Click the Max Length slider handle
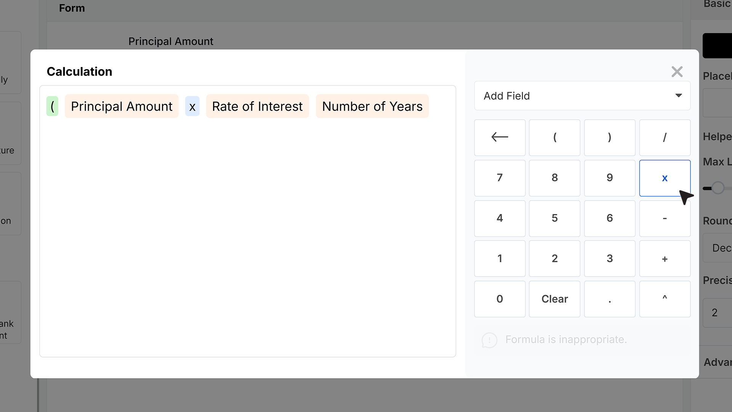This screenshot has height=412, width=732. point(718,188)
